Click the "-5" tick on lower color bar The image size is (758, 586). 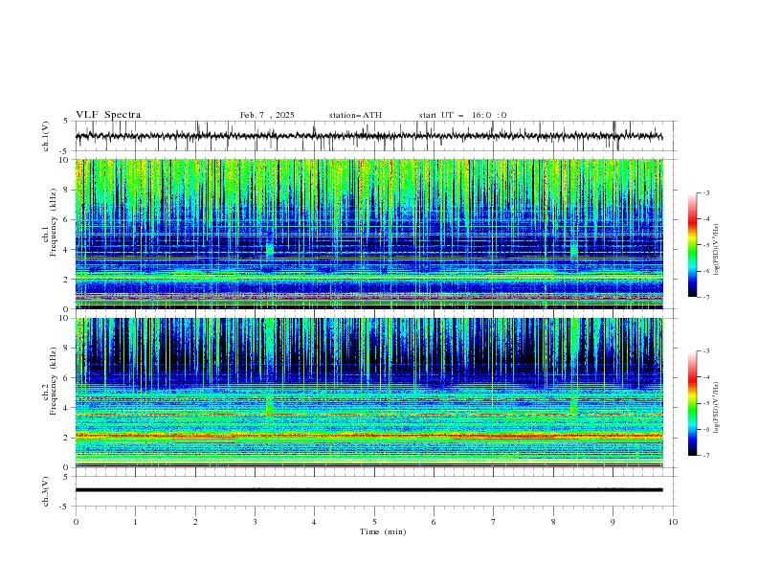coord(705,403)
